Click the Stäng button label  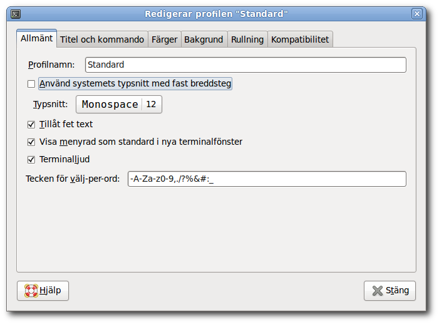click(x=397, y=290)
